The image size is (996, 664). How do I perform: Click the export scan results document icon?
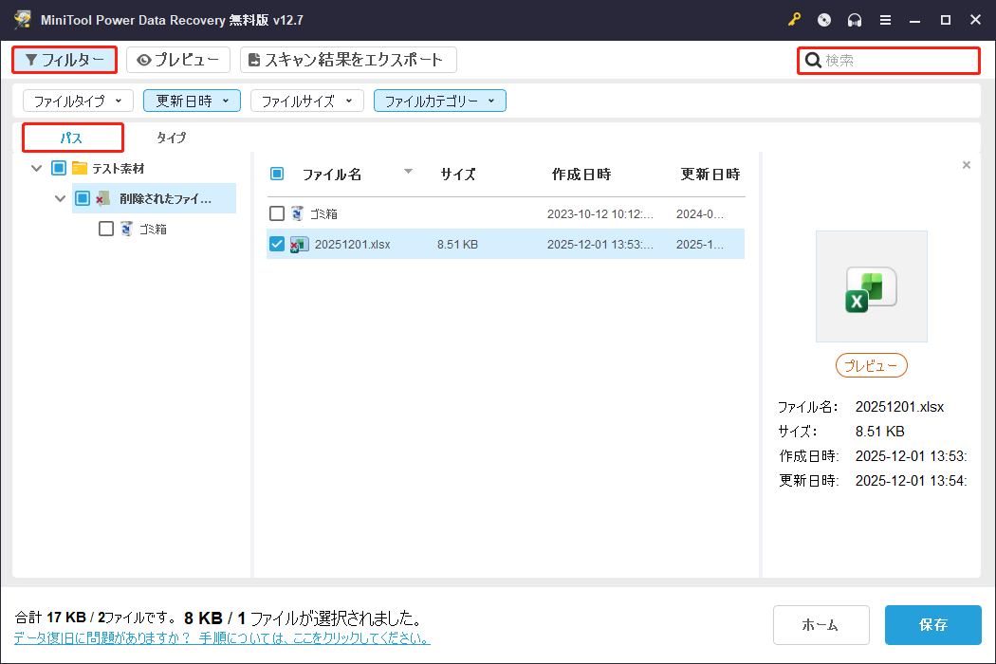coord(254,59)
